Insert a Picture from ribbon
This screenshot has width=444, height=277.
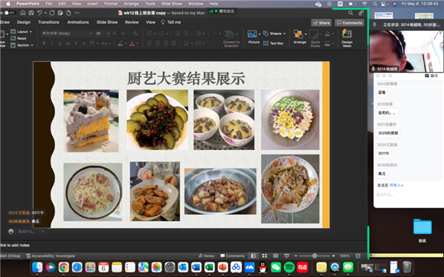click(253, 37)
